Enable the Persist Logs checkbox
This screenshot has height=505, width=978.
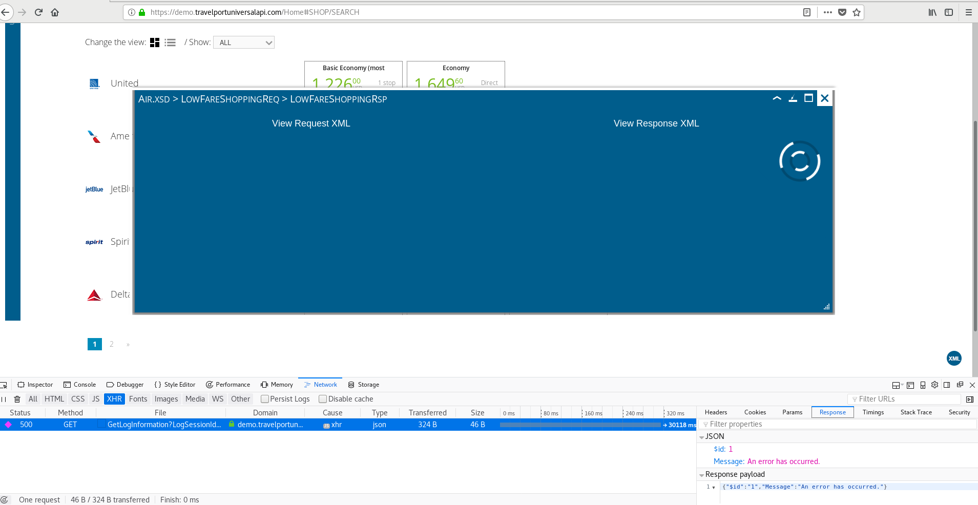264,399
